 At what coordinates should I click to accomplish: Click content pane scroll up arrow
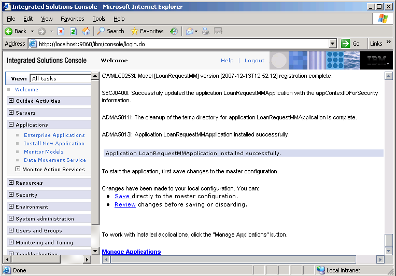pos(388,76)
